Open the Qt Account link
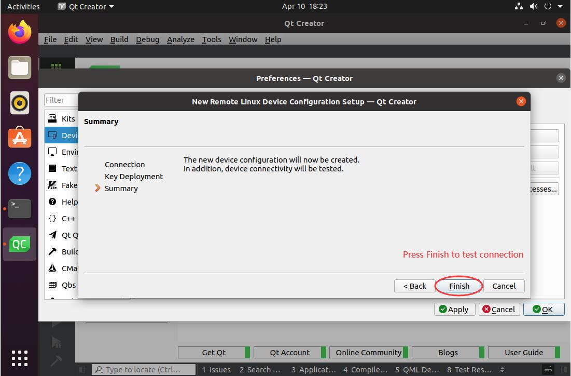571x376 pixels. coord(289,352)
